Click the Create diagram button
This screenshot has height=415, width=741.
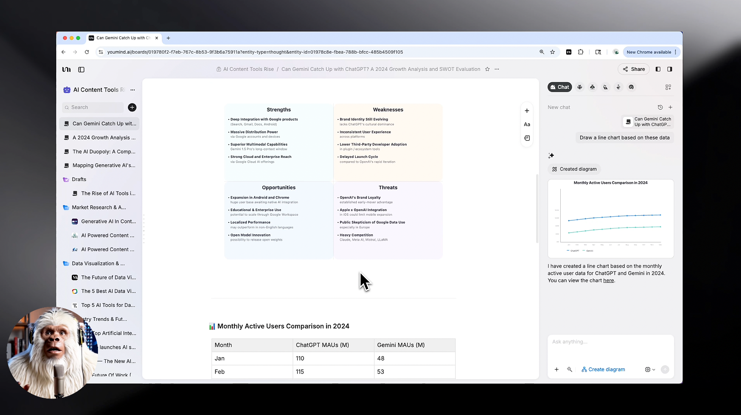(x=603, y=369)
